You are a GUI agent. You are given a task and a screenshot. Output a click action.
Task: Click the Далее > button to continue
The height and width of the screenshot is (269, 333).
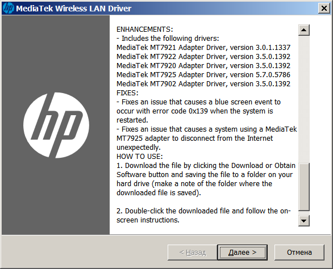(242, 252)
